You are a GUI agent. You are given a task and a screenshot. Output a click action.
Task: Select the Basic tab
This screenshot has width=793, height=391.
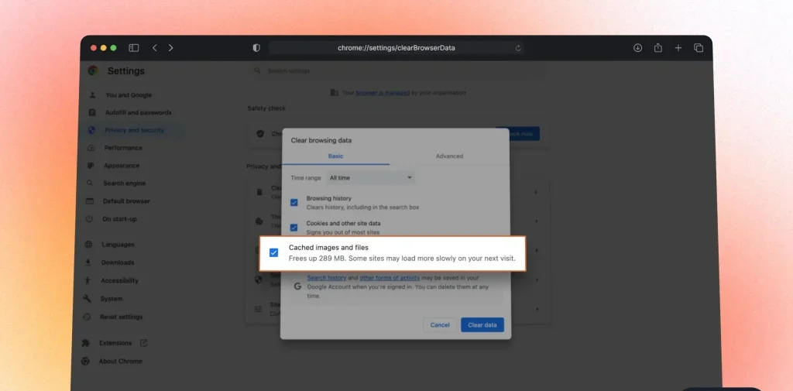[335, 156]
